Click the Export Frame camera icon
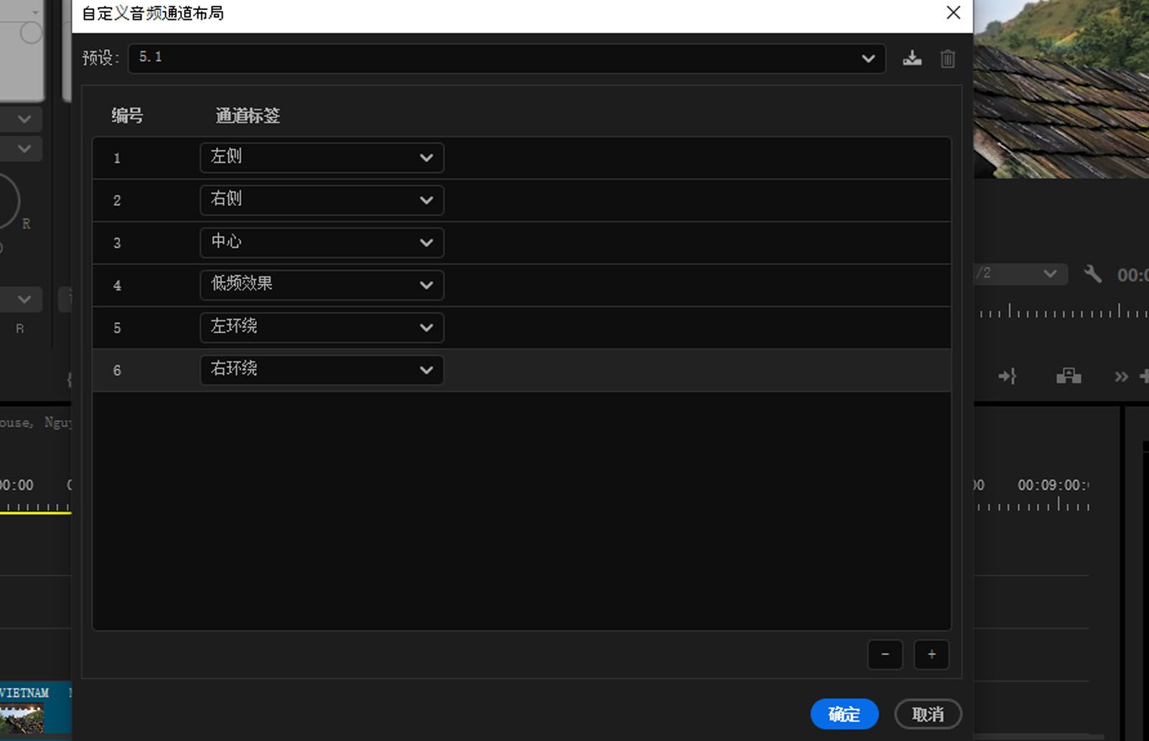Screen dimensions: 1149x741 click(x=1069, y=375)
